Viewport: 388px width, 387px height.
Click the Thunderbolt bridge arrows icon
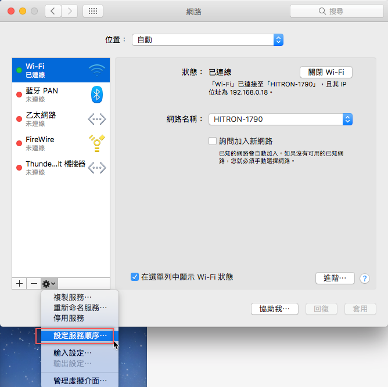tap(97, 168)
